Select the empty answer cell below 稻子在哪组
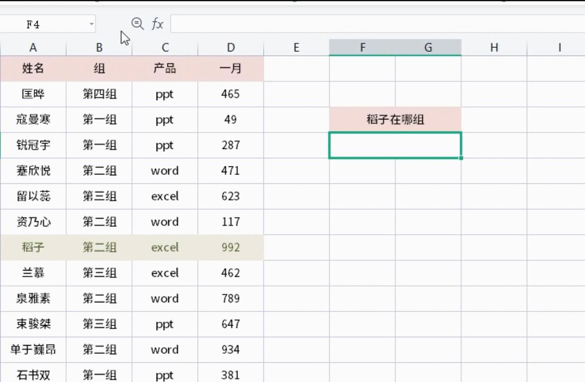 coord(395,145)
